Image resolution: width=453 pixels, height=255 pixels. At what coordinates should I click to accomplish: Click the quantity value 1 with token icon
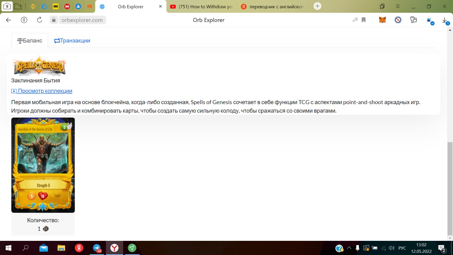[x=43, y=229]
